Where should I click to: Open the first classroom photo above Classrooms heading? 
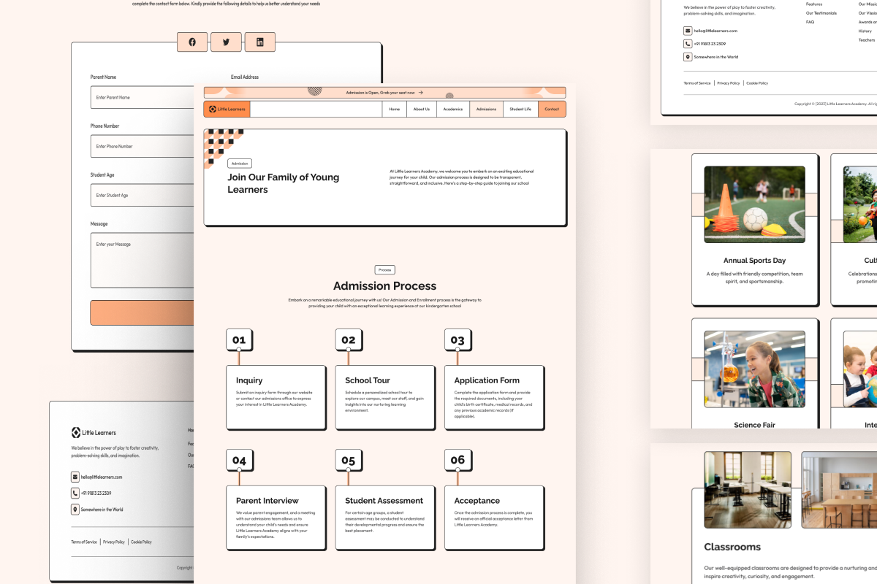748,490
